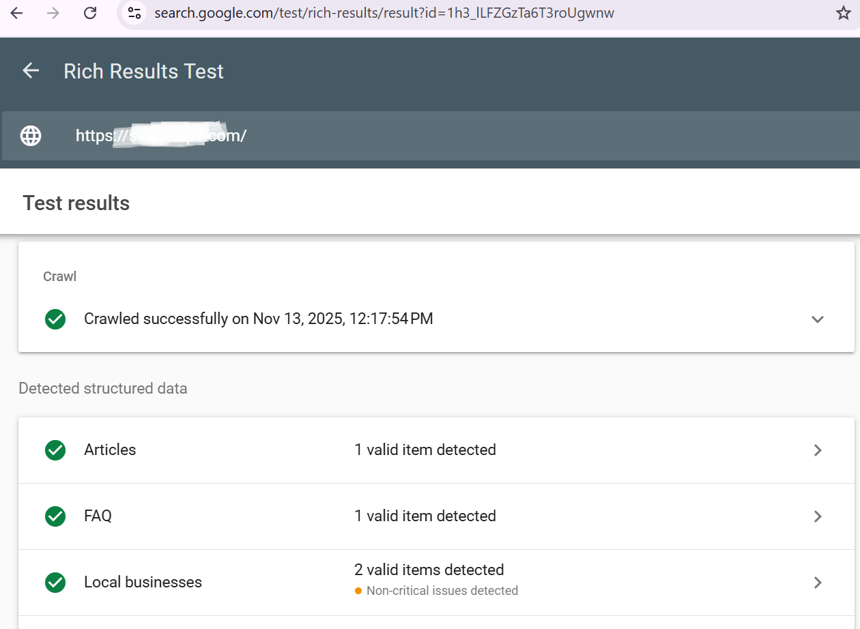The image size is (860, 629).
Task: Select the Articles structured data row
Action: click(110, 450)
